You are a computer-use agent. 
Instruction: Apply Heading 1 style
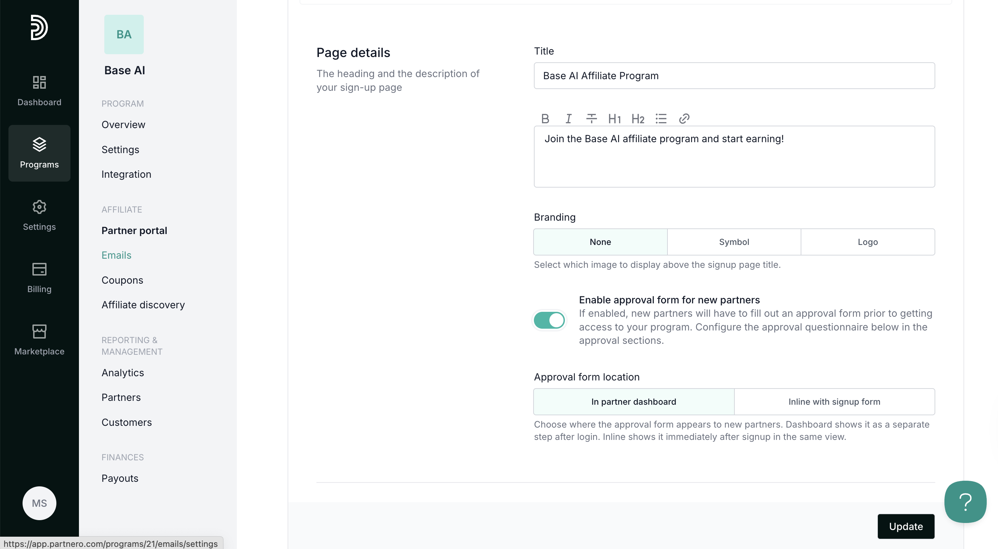[615, 118]
